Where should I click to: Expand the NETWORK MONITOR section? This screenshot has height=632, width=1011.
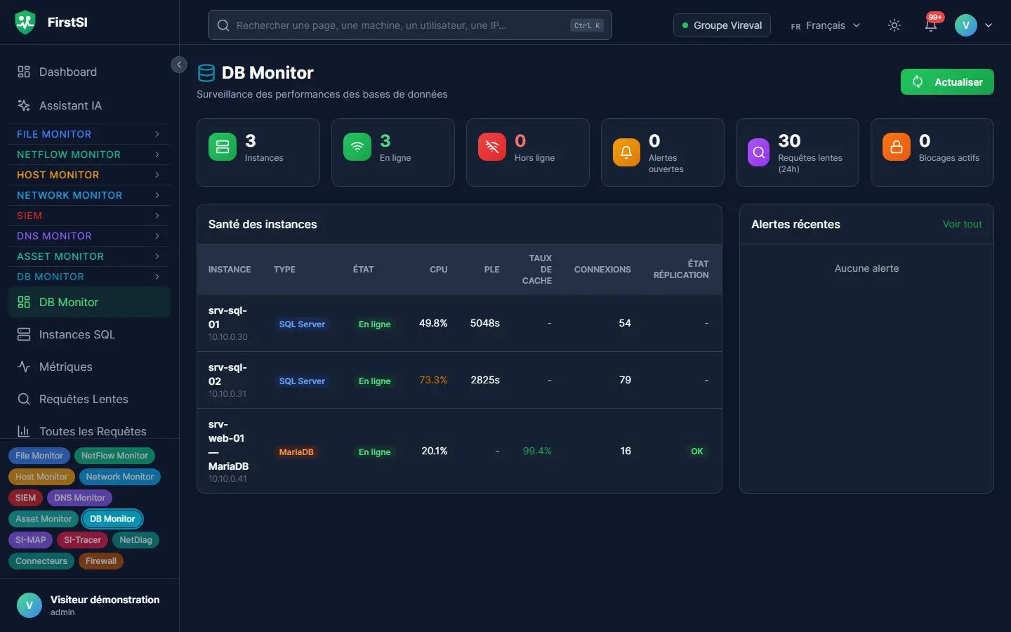point(89,195)
